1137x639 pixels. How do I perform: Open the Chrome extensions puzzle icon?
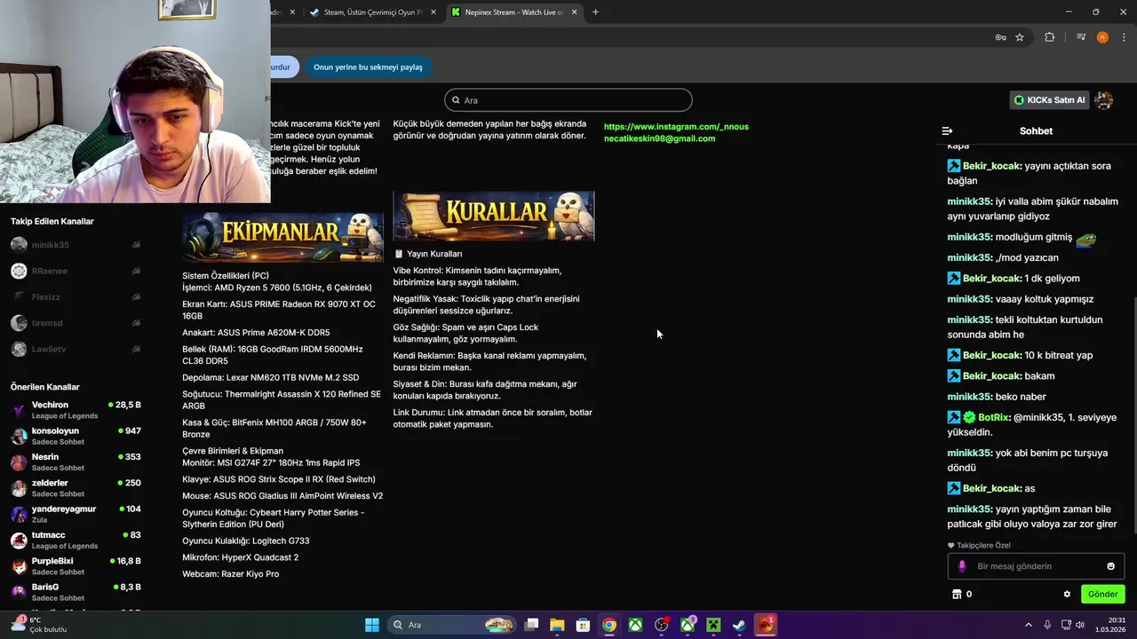click(1050, 37)
